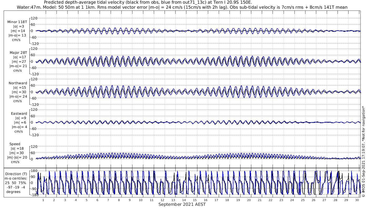
Task: Click the '|m| =27' value in the Major panel
Action: click(19, 62)
